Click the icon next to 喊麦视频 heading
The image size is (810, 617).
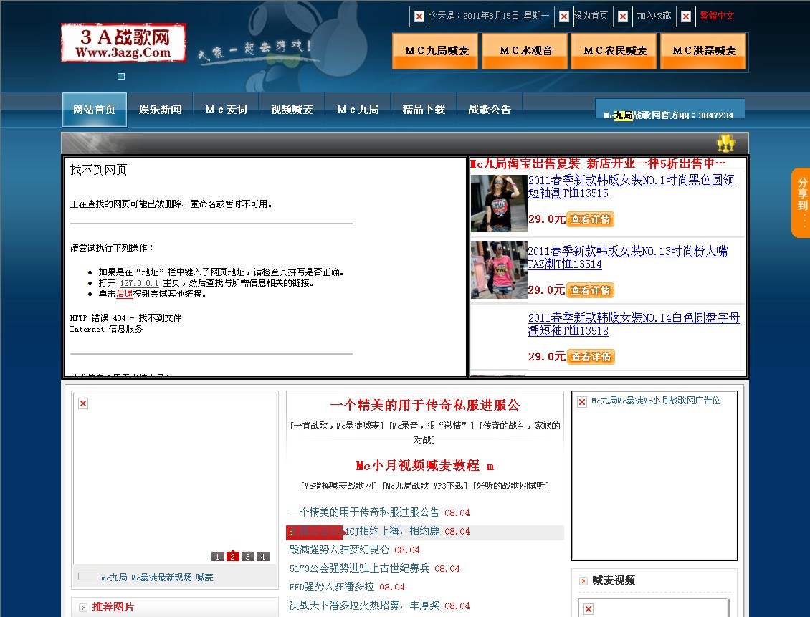(583, 580)
